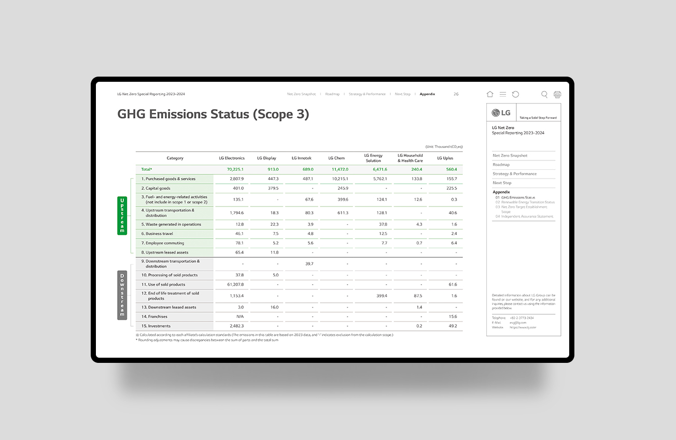Click the N/A cell in the Franchises row
The image size is (676, 440).
tap(240, 316)
